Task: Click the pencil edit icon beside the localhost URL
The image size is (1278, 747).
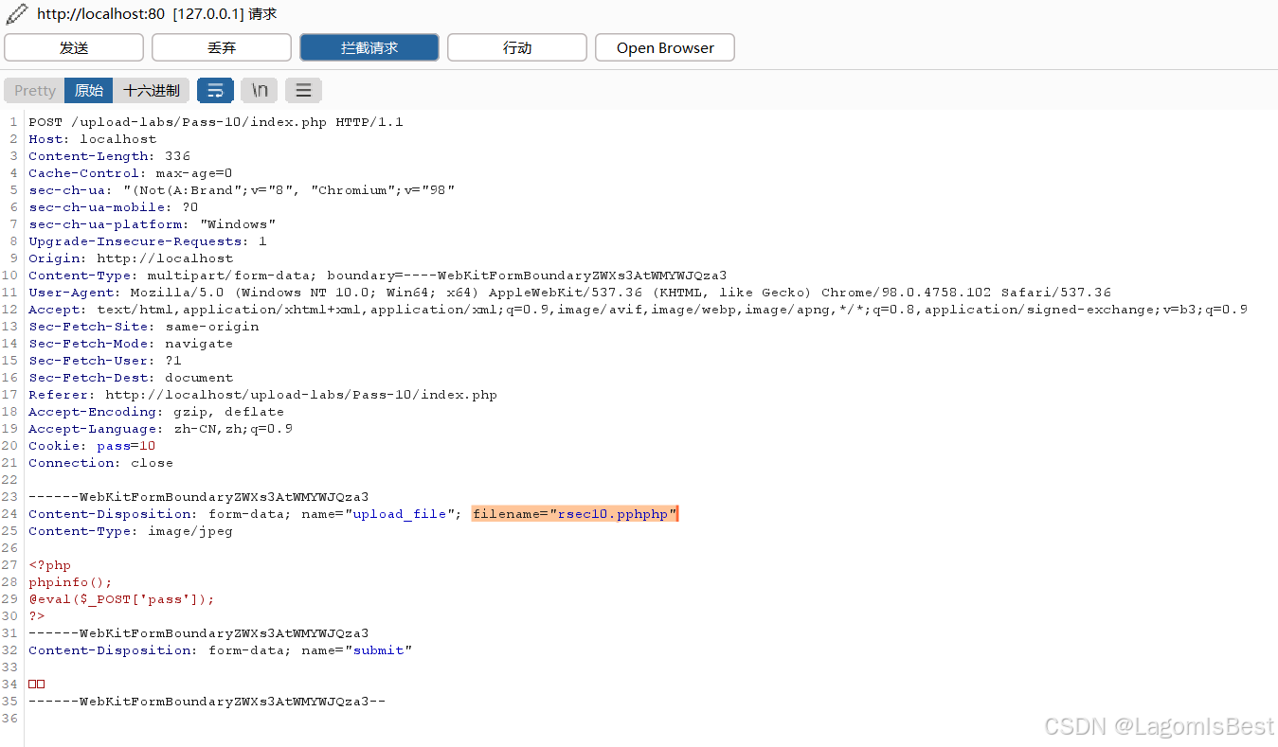Action: click(x=17, y=13)
